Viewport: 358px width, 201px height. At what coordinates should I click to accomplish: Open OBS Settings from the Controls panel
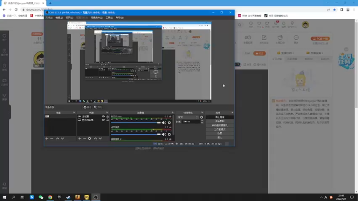coord(220,134)
